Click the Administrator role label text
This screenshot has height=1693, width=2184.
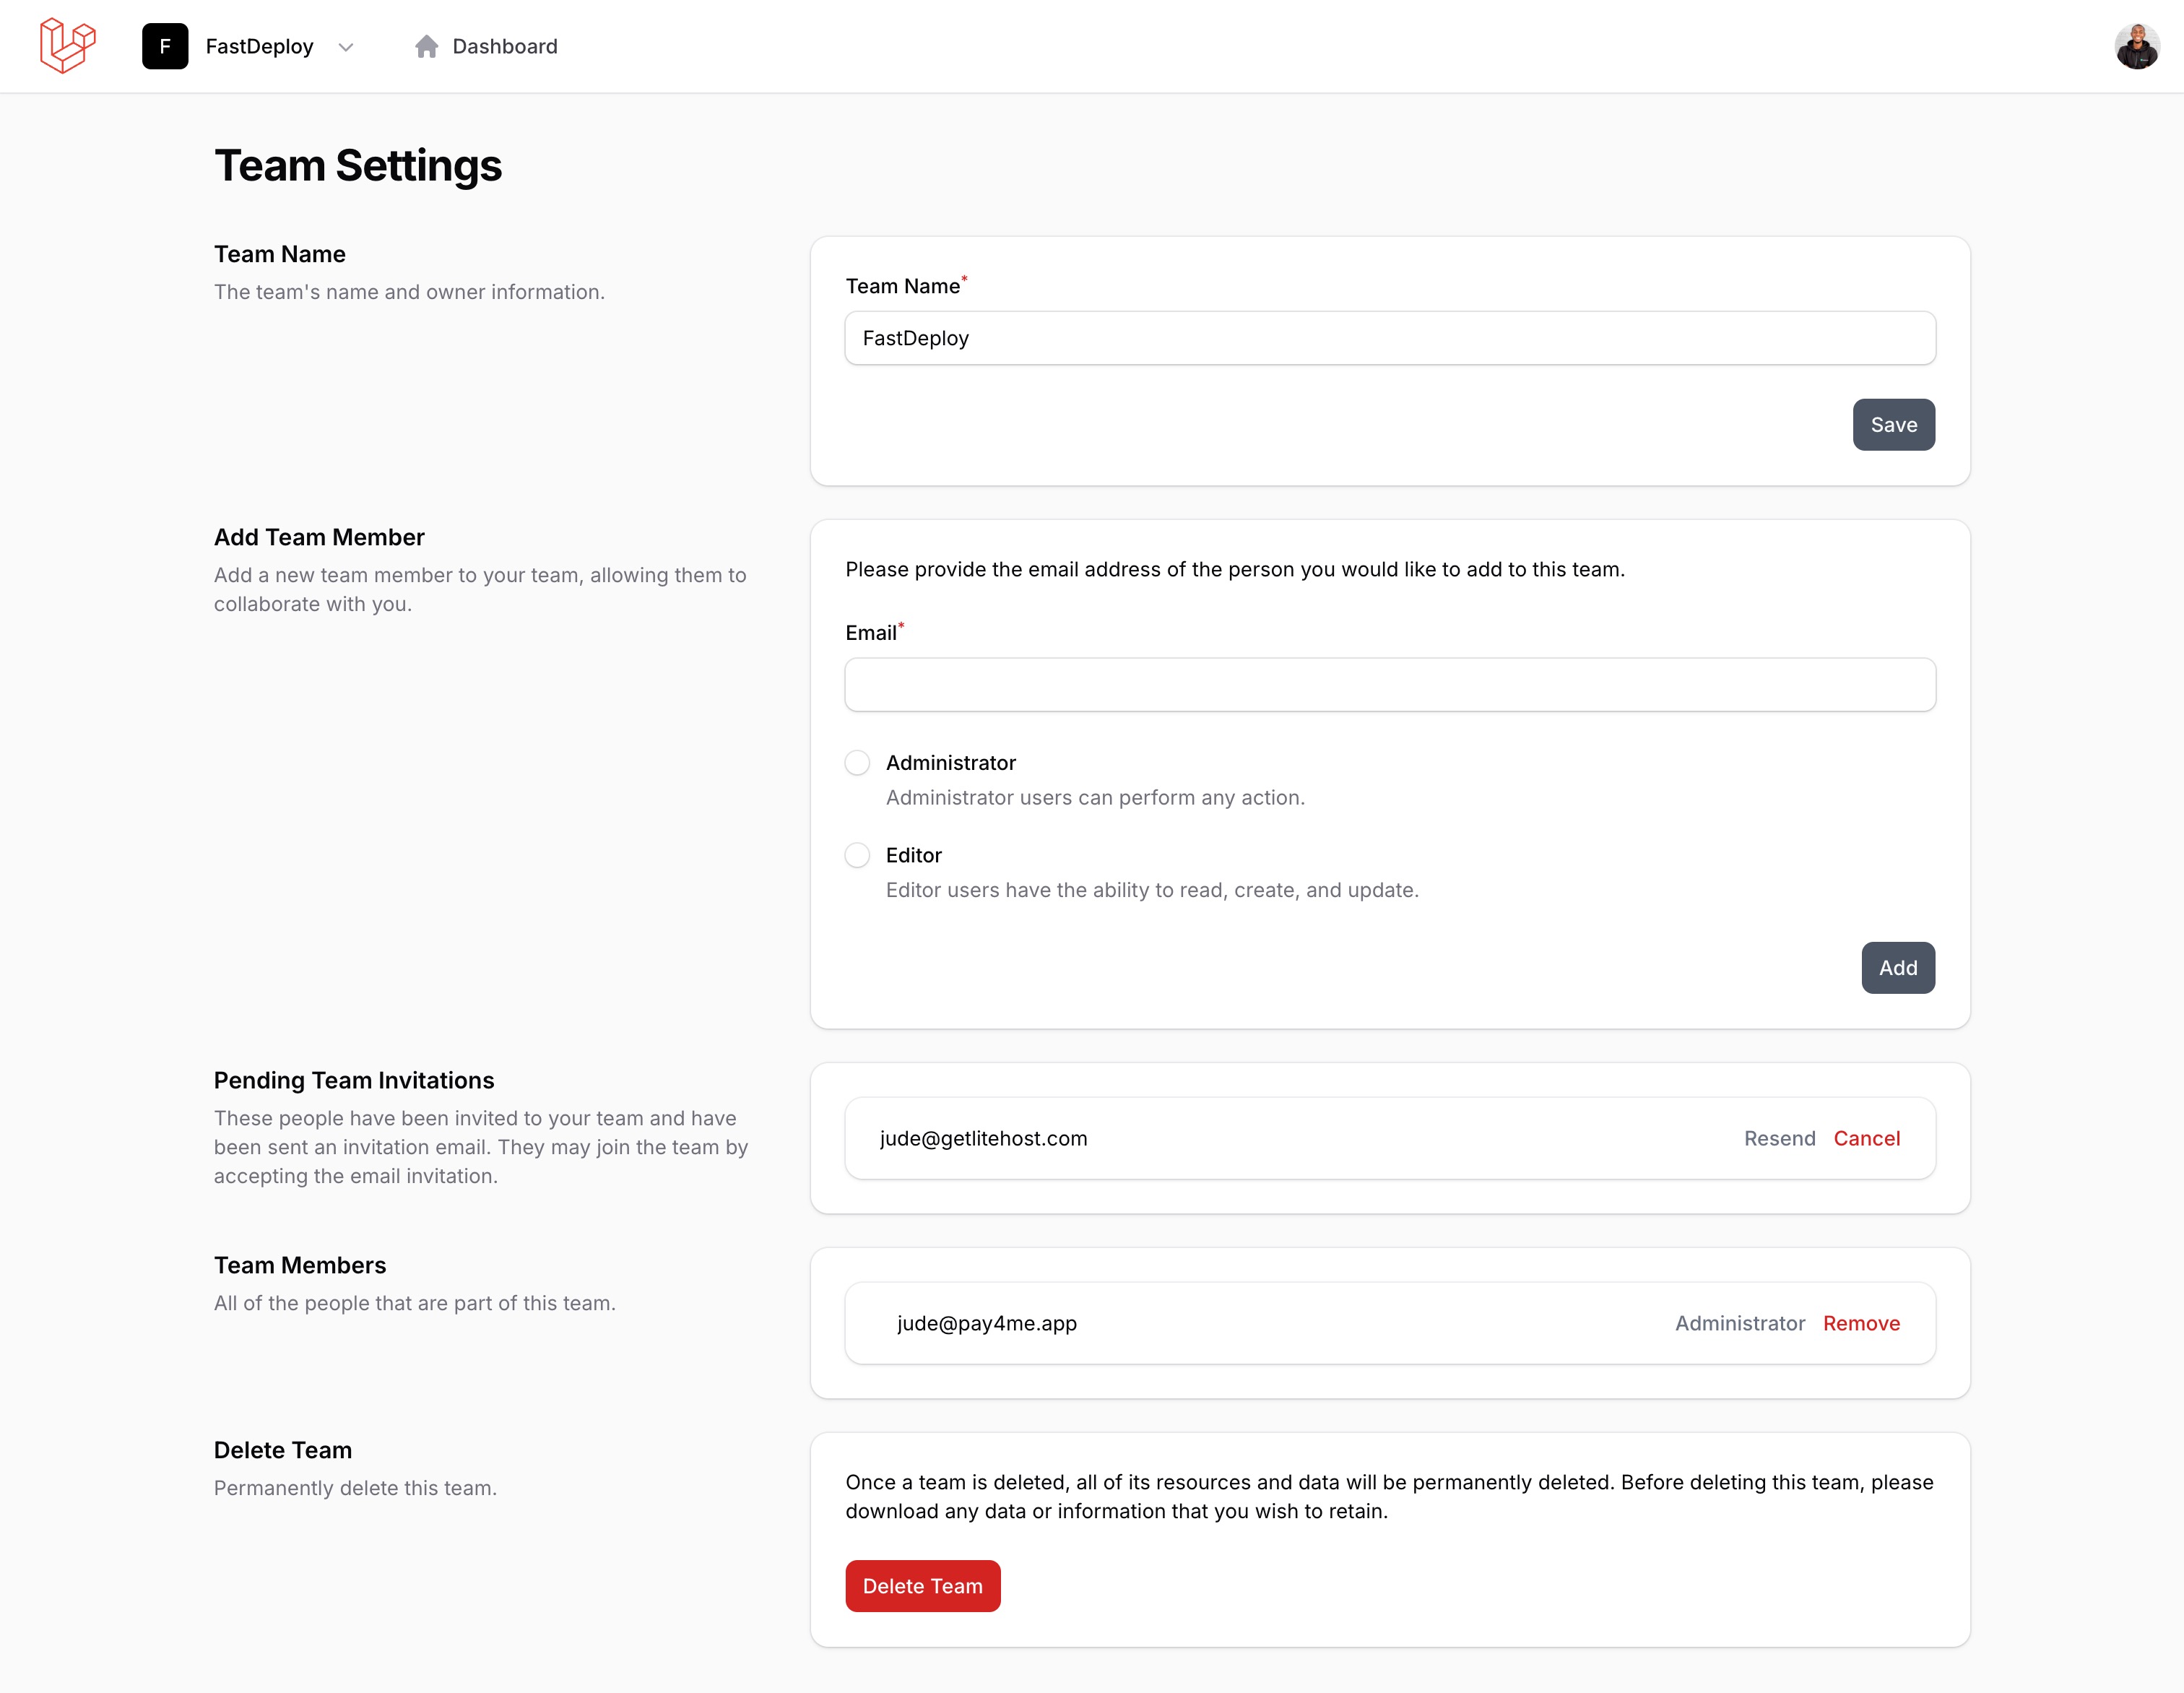[x=950, y=763]
